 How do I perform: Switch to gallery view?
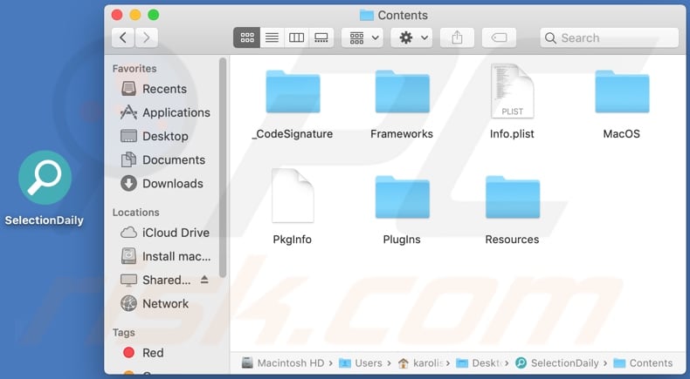(321, 37)
